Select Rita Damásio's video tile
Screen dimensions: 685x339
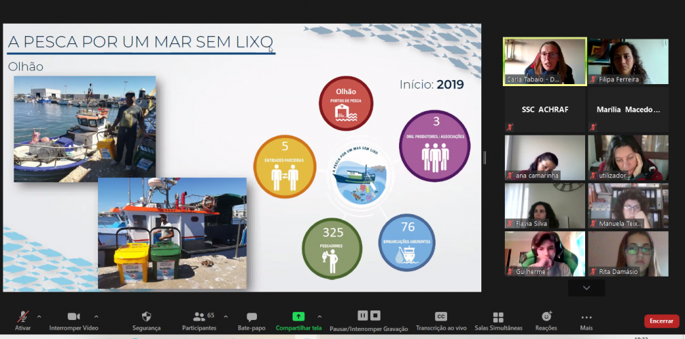[x=628, y=254]
